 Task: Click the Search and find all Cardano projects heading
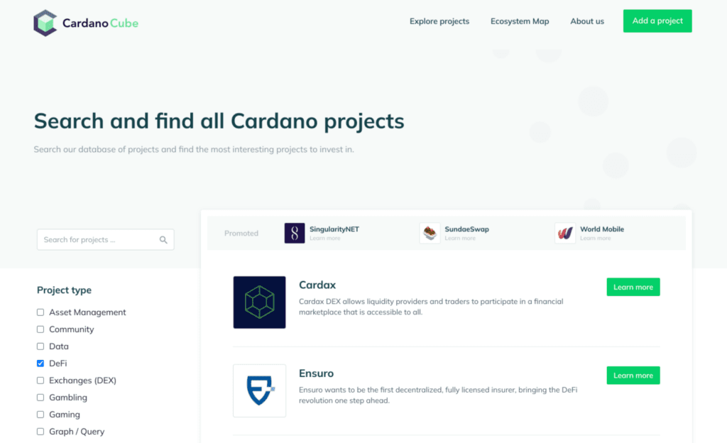click(219, 121)
